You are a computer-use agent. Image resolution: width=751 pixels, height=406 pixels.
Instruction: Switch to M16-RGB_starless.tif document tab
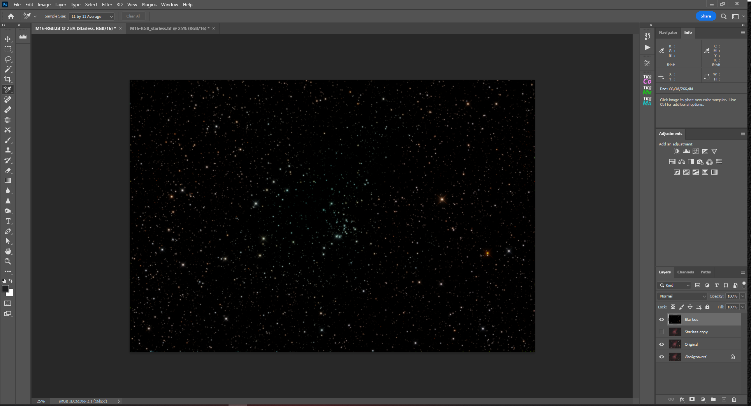pos(169,28)
